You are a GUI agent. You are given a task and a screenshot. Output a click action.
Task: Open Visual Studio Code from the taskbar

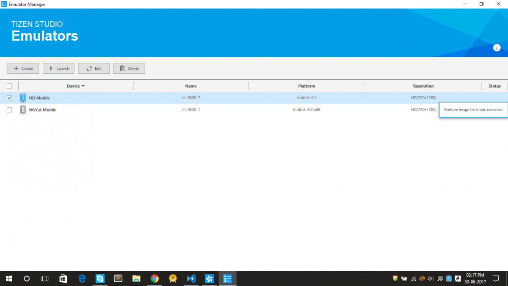191,278
